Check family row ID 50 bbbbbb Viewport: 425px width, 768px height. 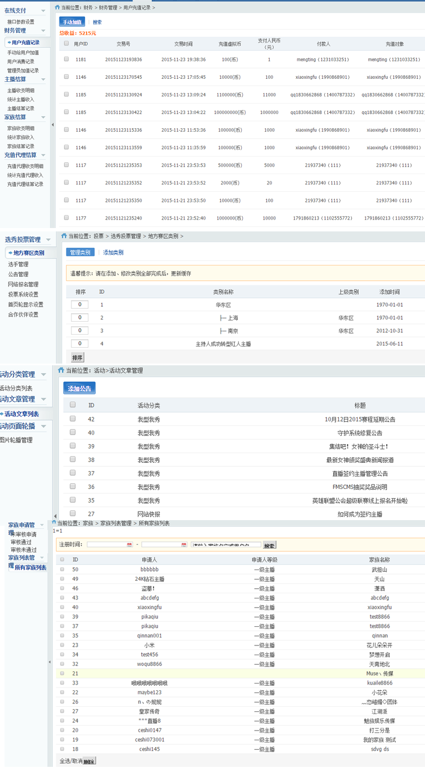pyautogui.click(x=62, y=569)
